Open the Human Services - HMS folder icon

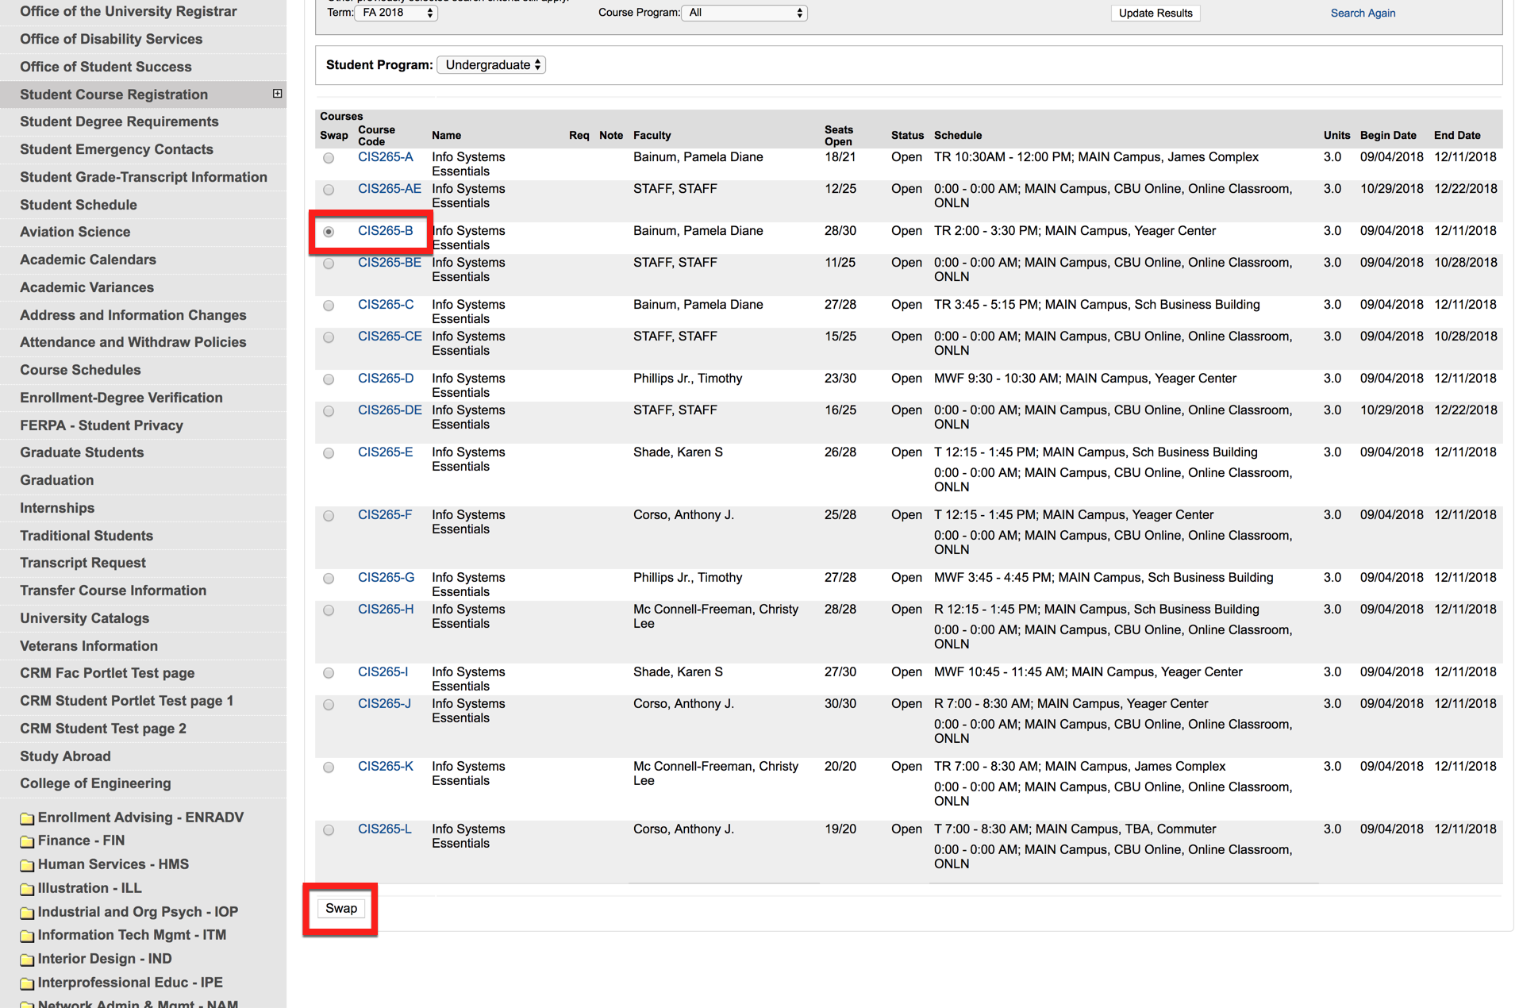[x=27, y=865]
